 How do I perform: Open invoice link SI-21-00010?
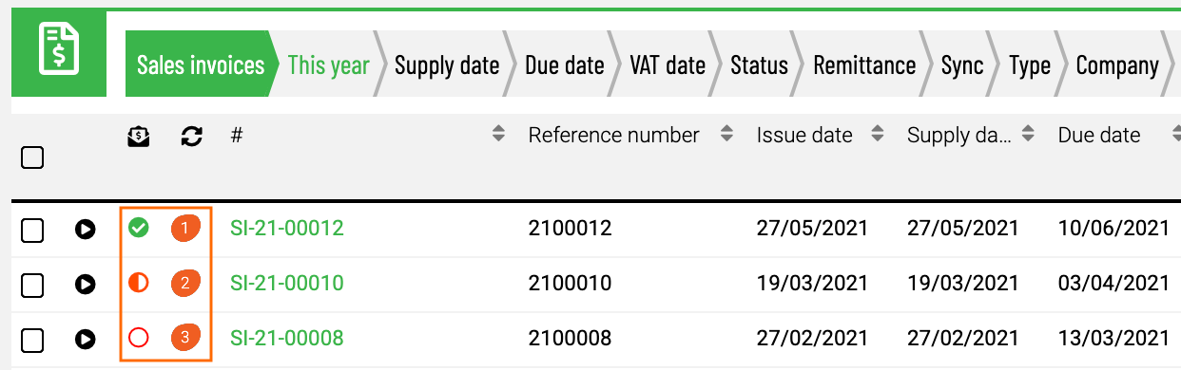click(x=287, y=283)
